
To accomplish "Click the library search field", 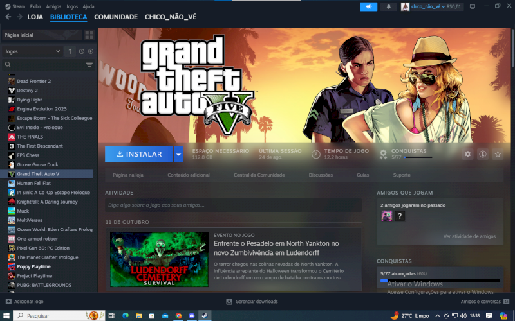I will tap(49, 65).
